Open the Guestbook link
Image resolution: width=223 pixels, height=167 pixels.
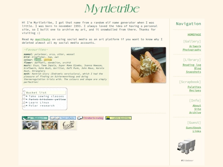(193, 127)
